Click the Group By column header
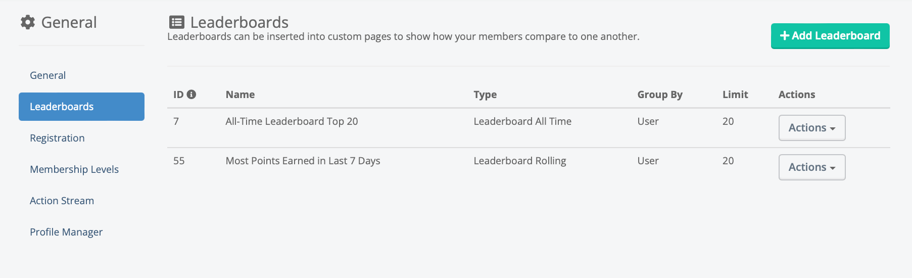This screenshot has height=278, width=912. tap(659, 95)
